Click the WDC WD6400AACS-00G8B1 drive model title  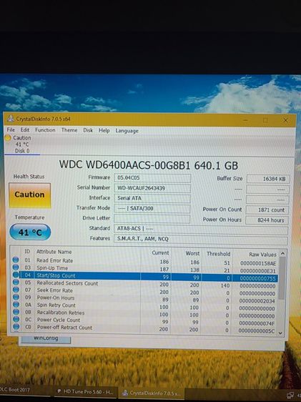coord(149,165)
